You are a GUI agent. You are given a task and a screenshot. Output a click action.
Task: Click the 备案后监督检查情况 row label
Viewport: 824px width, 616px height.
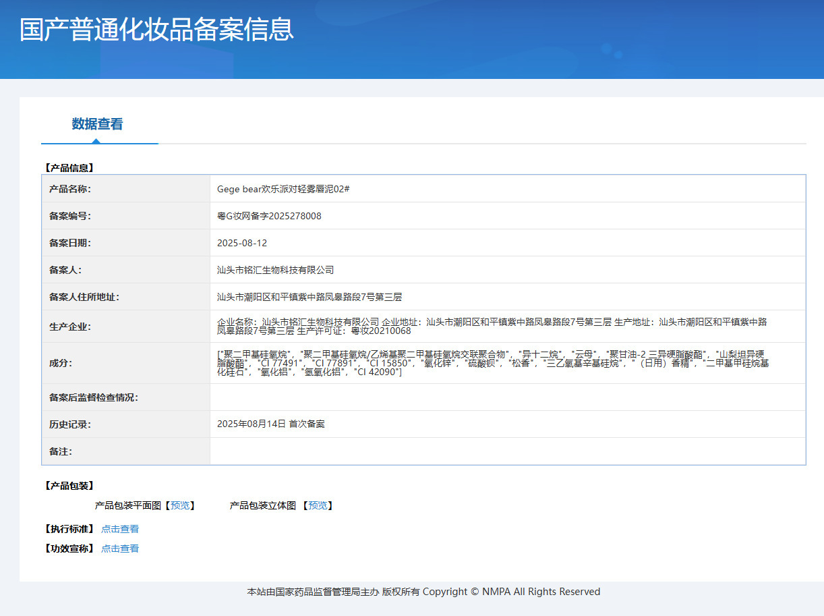tap(94, 397)
